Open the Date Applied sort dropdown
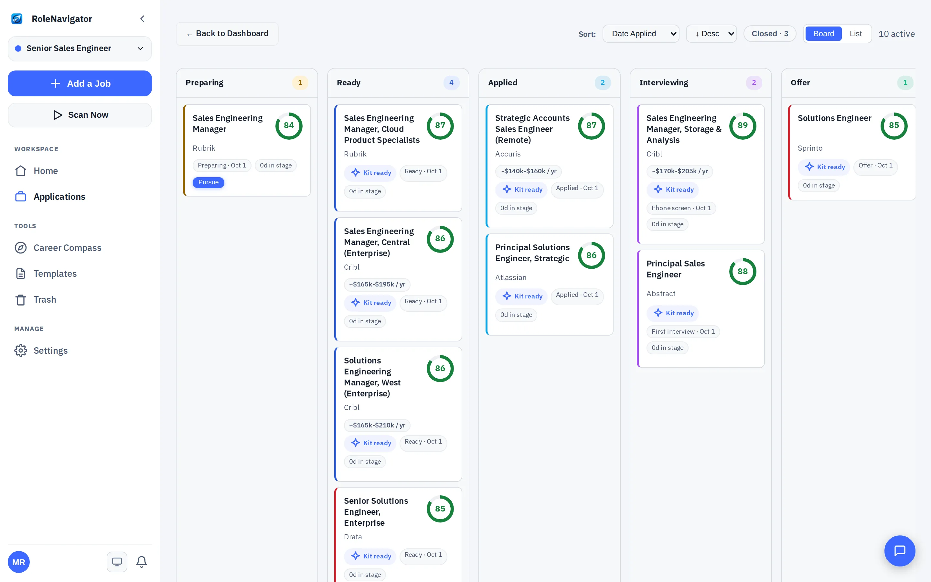931x582 pixels. (640, 34)
